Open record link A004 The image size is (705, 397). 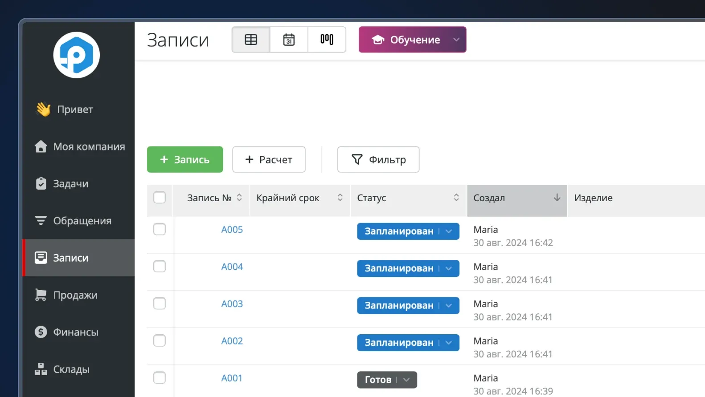pos(232,267)
